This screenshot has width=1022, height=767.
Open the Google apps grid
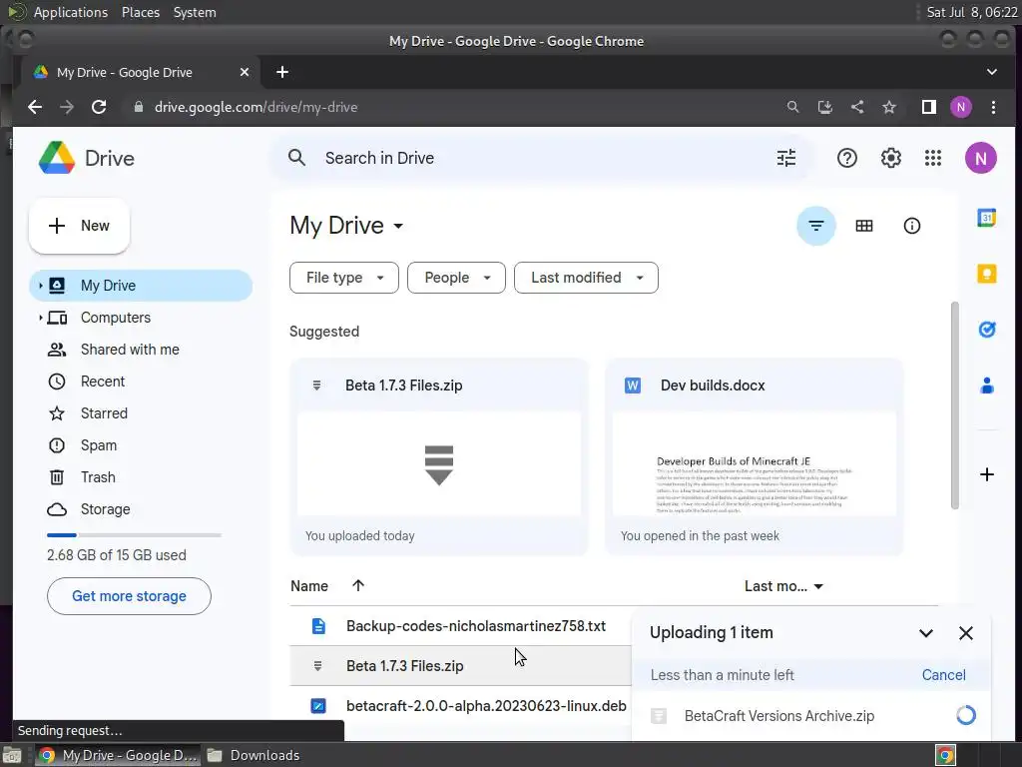[x=933, y=158]
